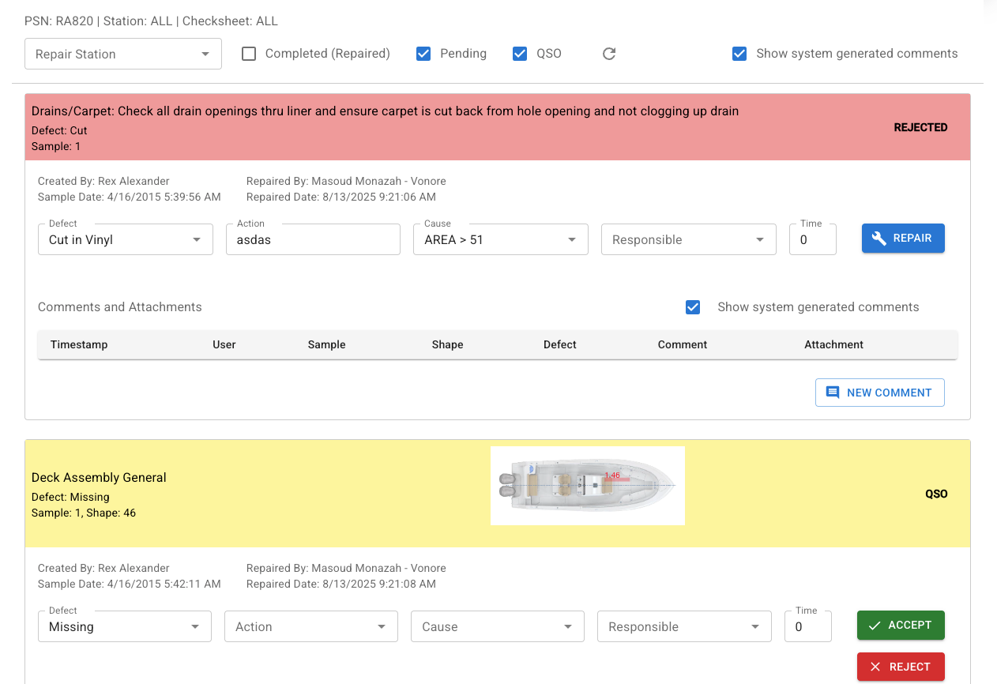Click the Timestamp column header

[79, 344]
